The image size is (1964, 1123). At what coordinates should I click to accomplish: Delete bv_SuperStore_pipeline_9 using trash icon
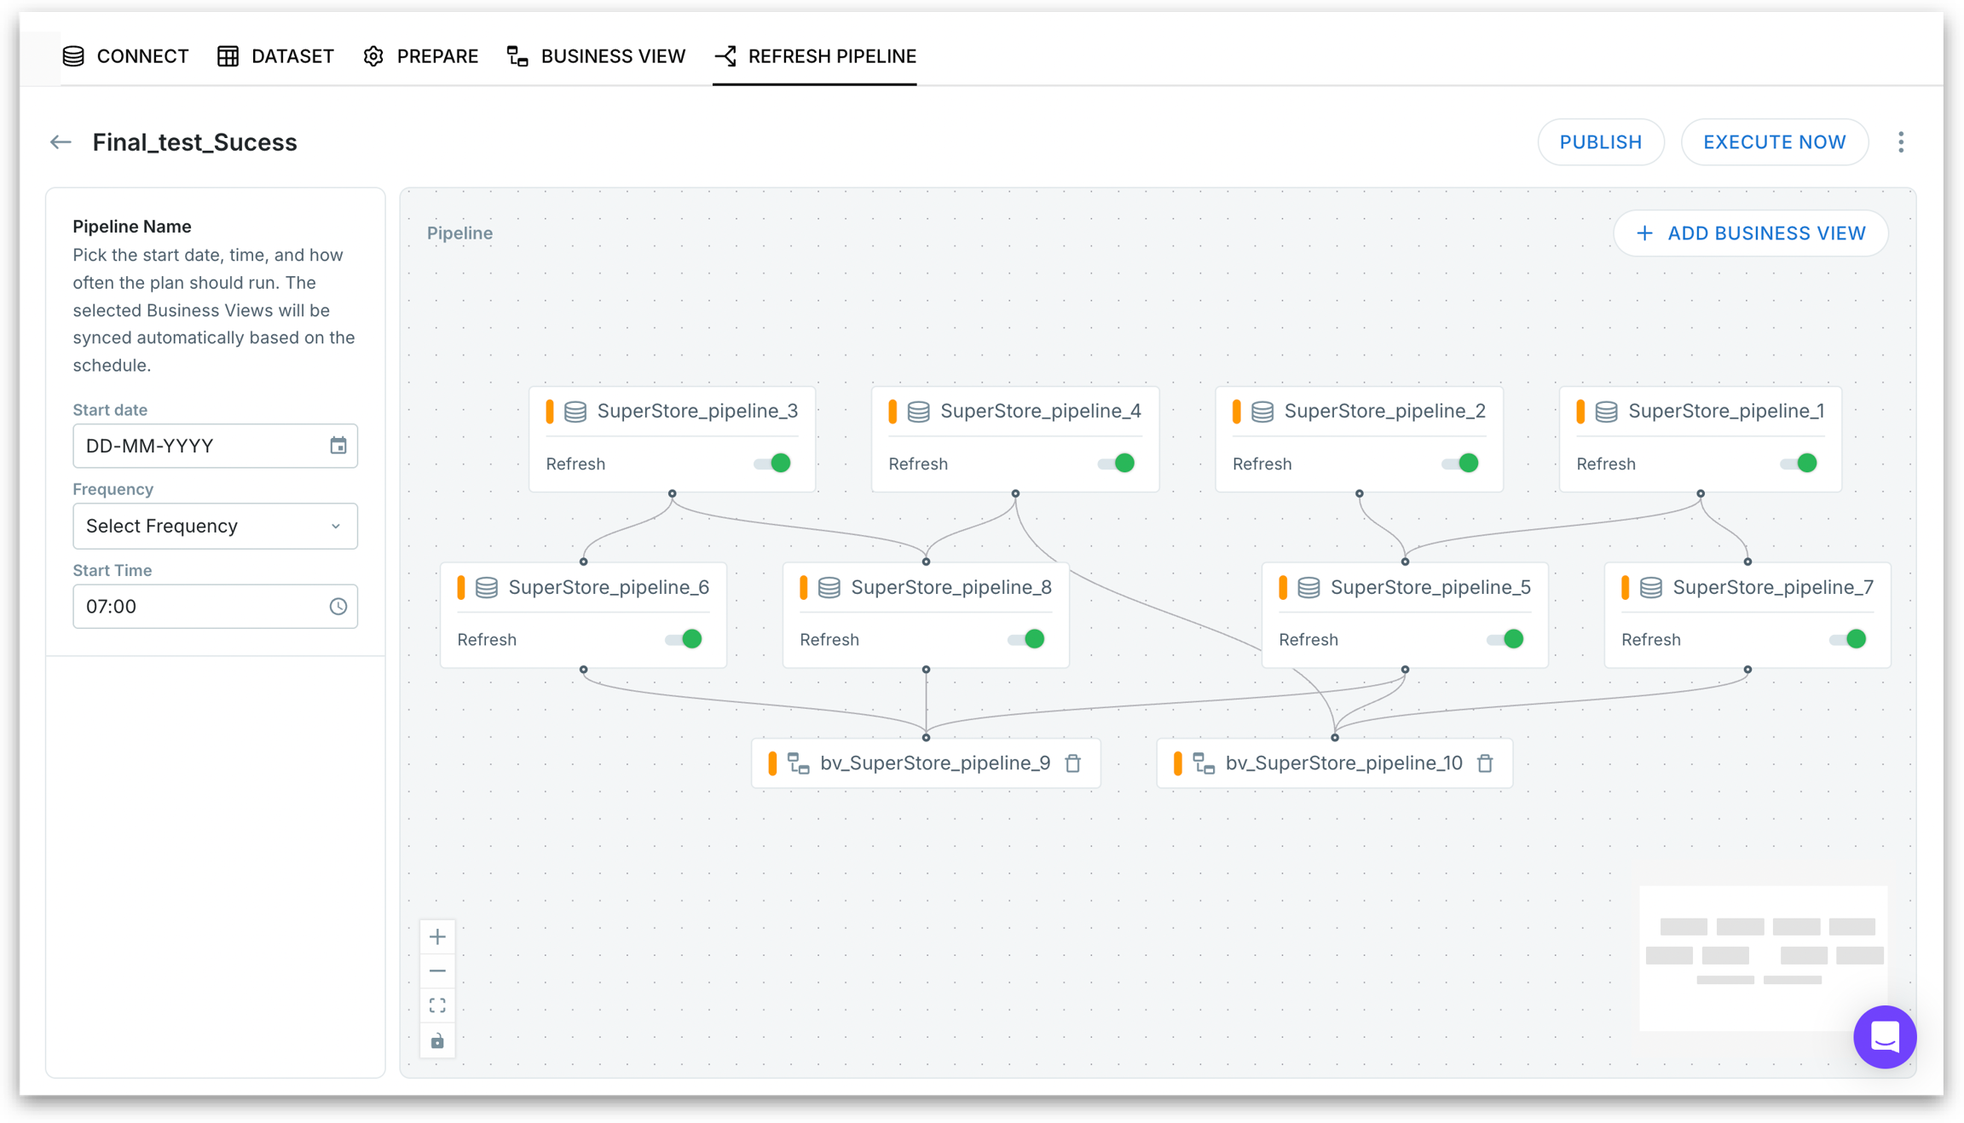tap(1073, 763)
